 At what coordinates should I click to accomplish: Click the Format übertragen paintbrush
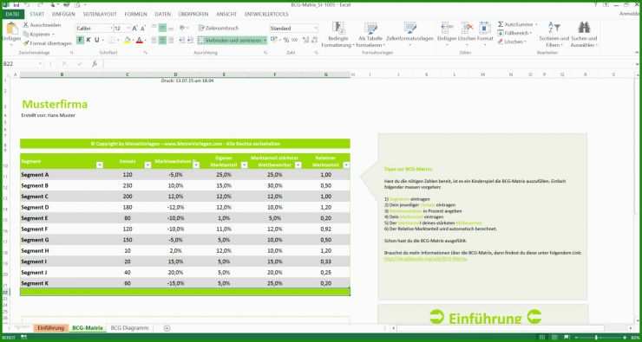pos(26,43)
